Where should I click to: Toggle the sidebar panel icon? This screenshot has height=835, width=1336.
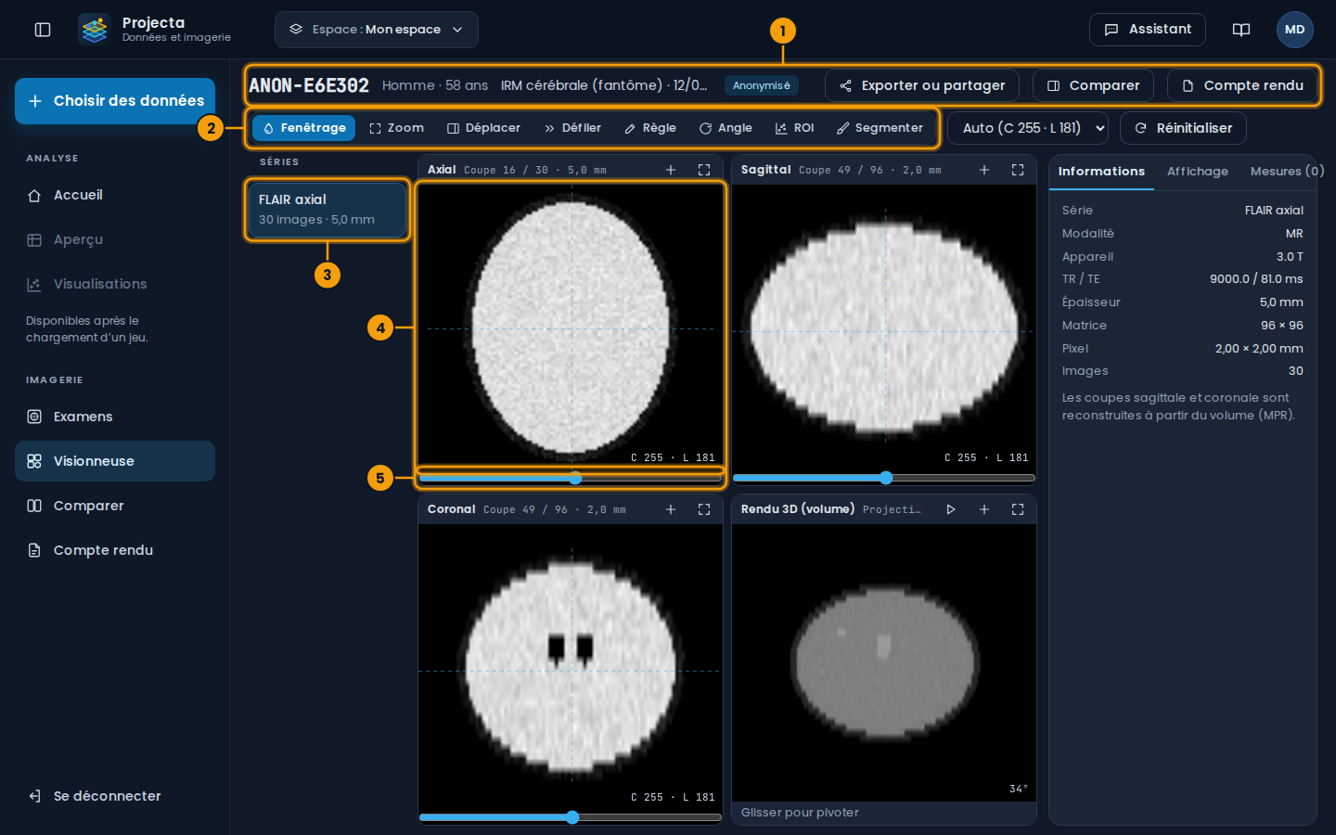[43, 30]
